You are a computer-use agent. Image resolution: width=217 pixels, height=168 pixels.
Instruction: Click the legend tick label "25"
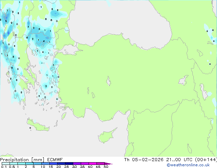click(x=66, y=167)
